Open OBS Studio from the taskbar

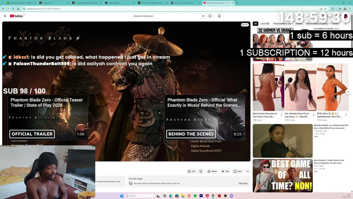coord(225,196)
